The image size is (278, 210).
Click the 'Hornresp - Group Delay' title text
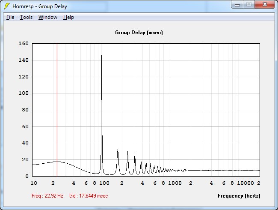point(40,6)
